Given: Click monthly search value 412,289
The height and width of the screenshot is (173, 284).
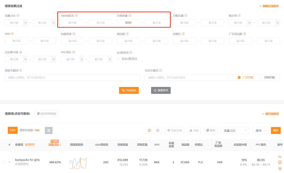Looking at the screenshot, I should (x=123, y=160).
